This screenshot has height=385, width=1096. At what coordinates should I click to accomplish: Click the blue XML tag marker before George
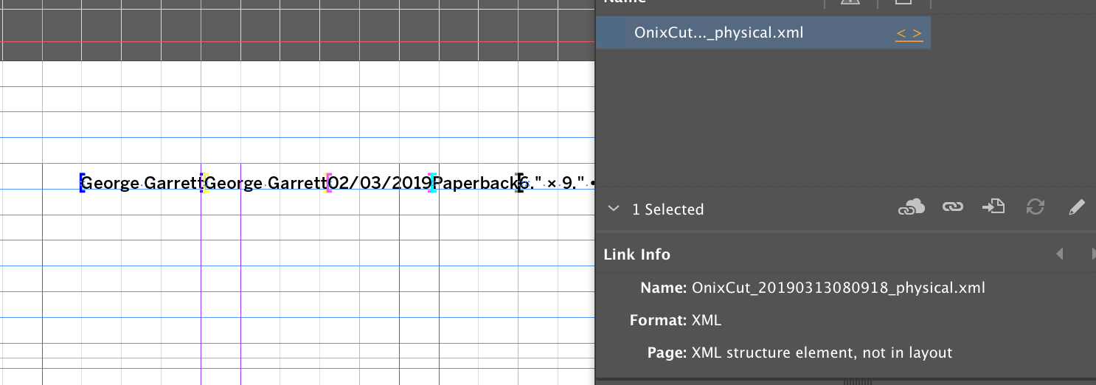[82, 183]
